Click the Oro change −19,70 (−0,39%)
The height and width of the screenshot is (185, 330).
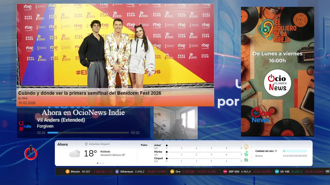coord(206,172)
